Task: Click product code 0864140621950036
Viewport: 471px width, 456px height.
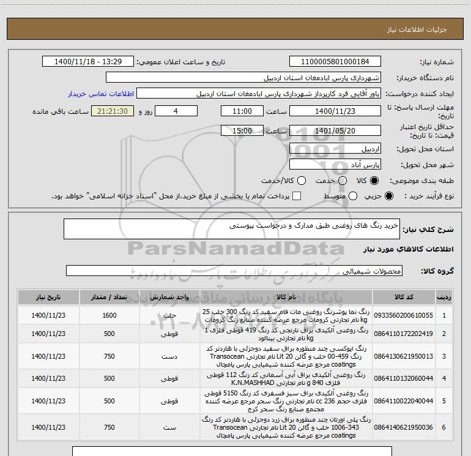Action: [x=404, y=427]
